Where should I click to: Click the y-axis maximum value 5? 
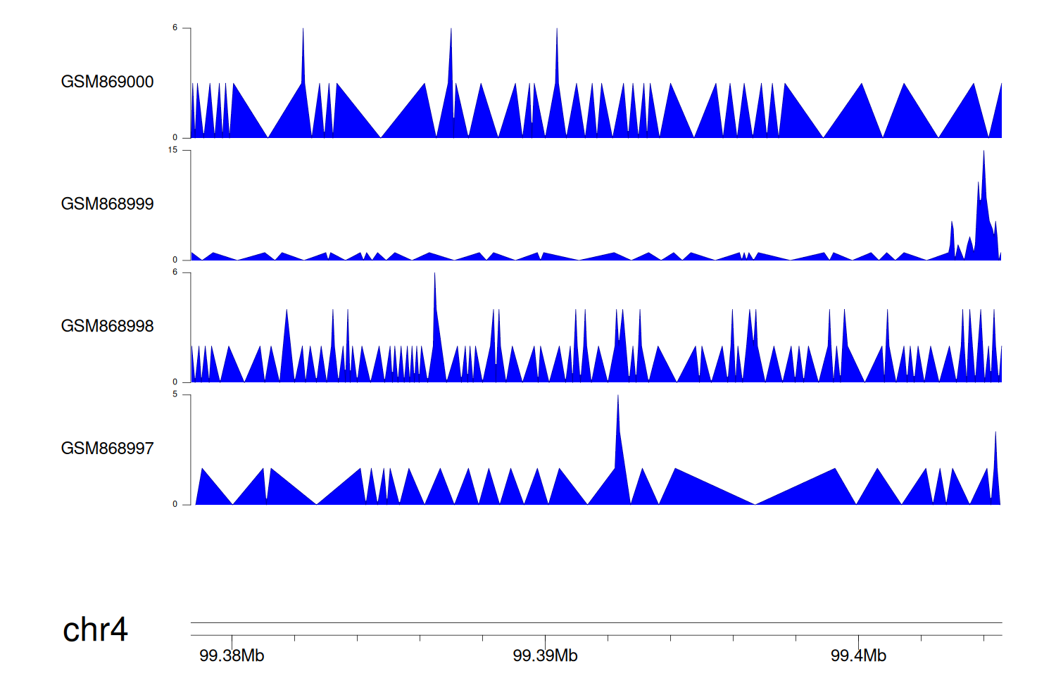click(175, 394)
